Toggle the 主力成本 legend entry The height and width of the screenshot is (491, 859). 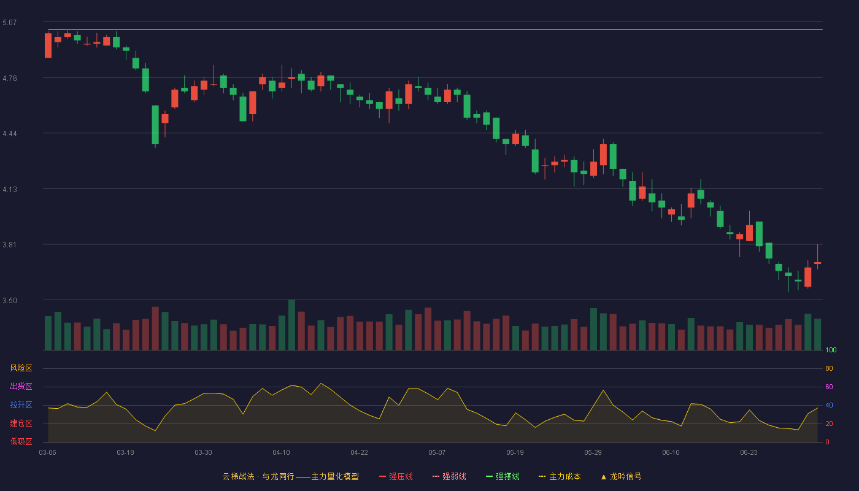tap(560, 476)
